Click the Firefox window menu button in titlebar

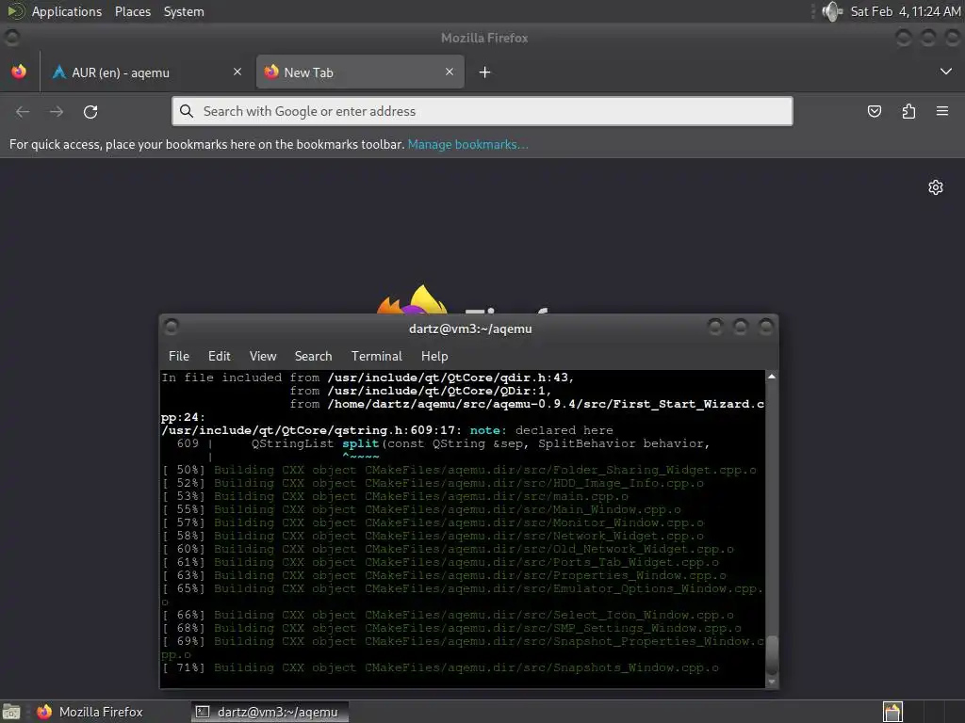(x=11, y=38)
